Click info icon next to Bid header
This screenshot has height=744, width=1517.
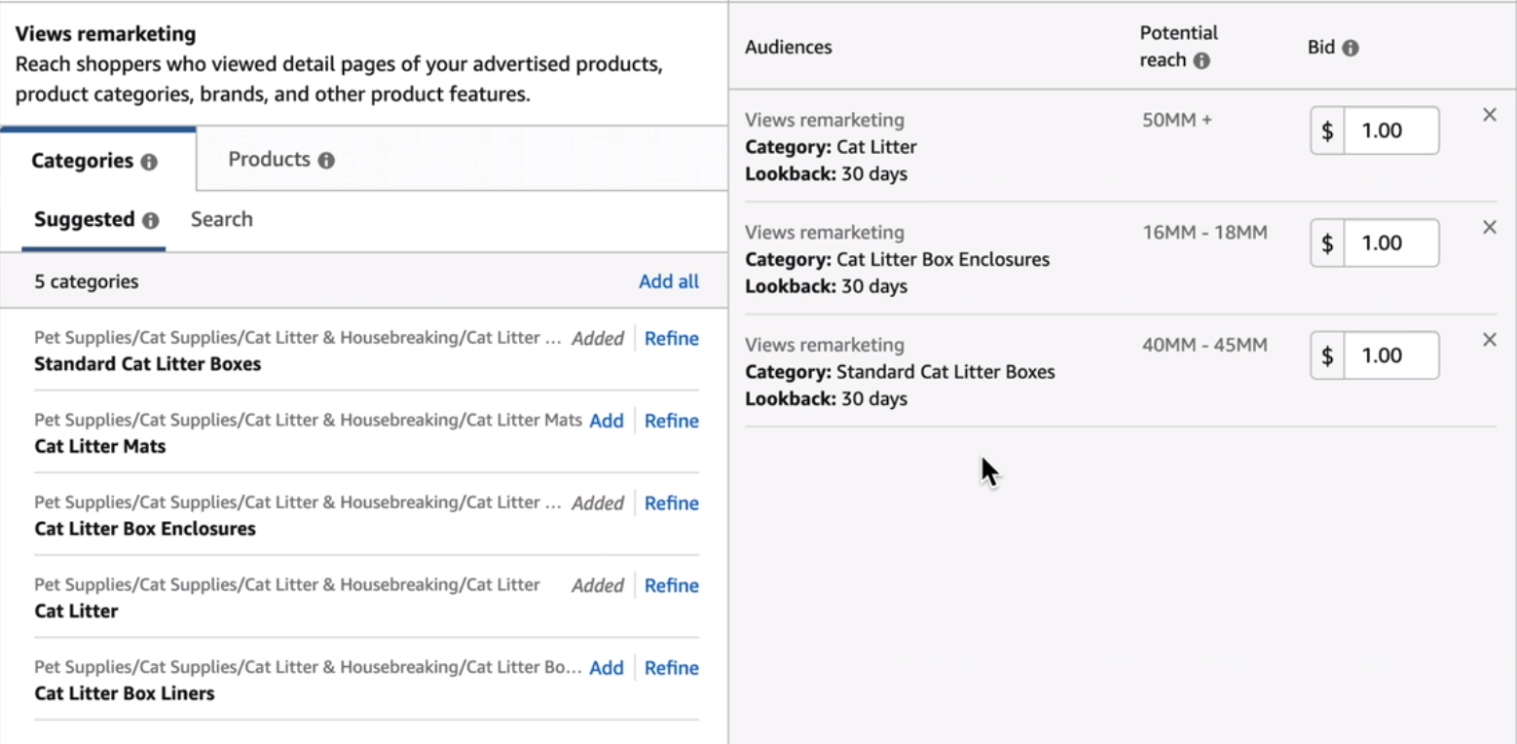(x=1350, y=48)
